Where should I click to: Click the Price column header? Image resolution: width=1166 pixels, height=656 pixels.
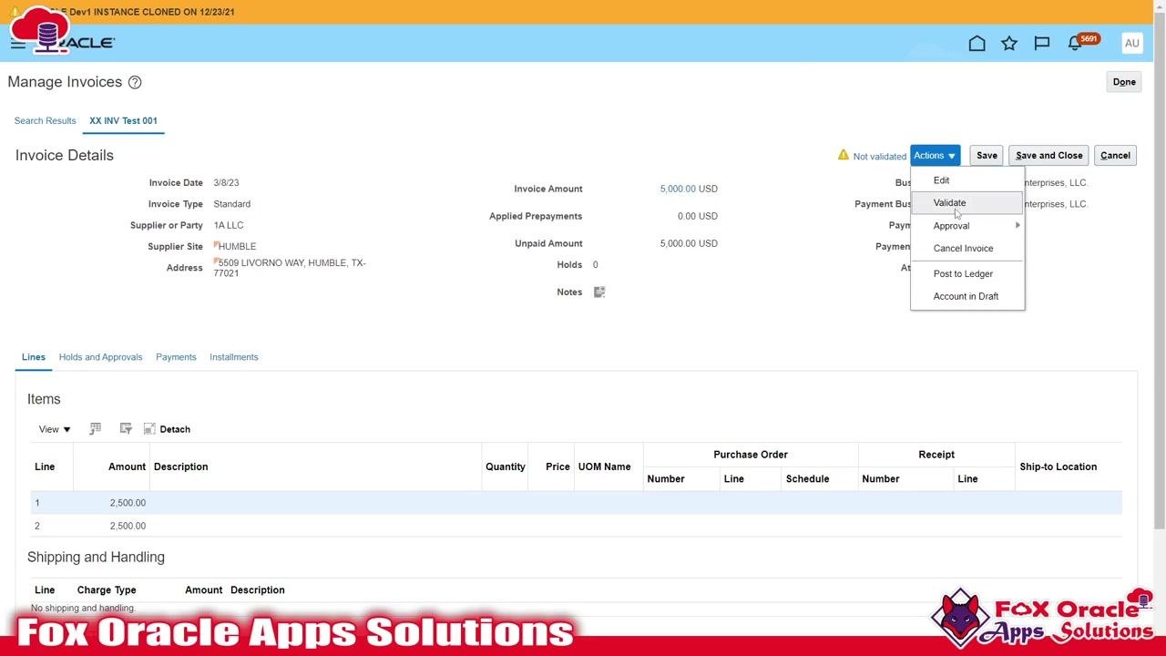pyautogui.click(x=557, y=466)
